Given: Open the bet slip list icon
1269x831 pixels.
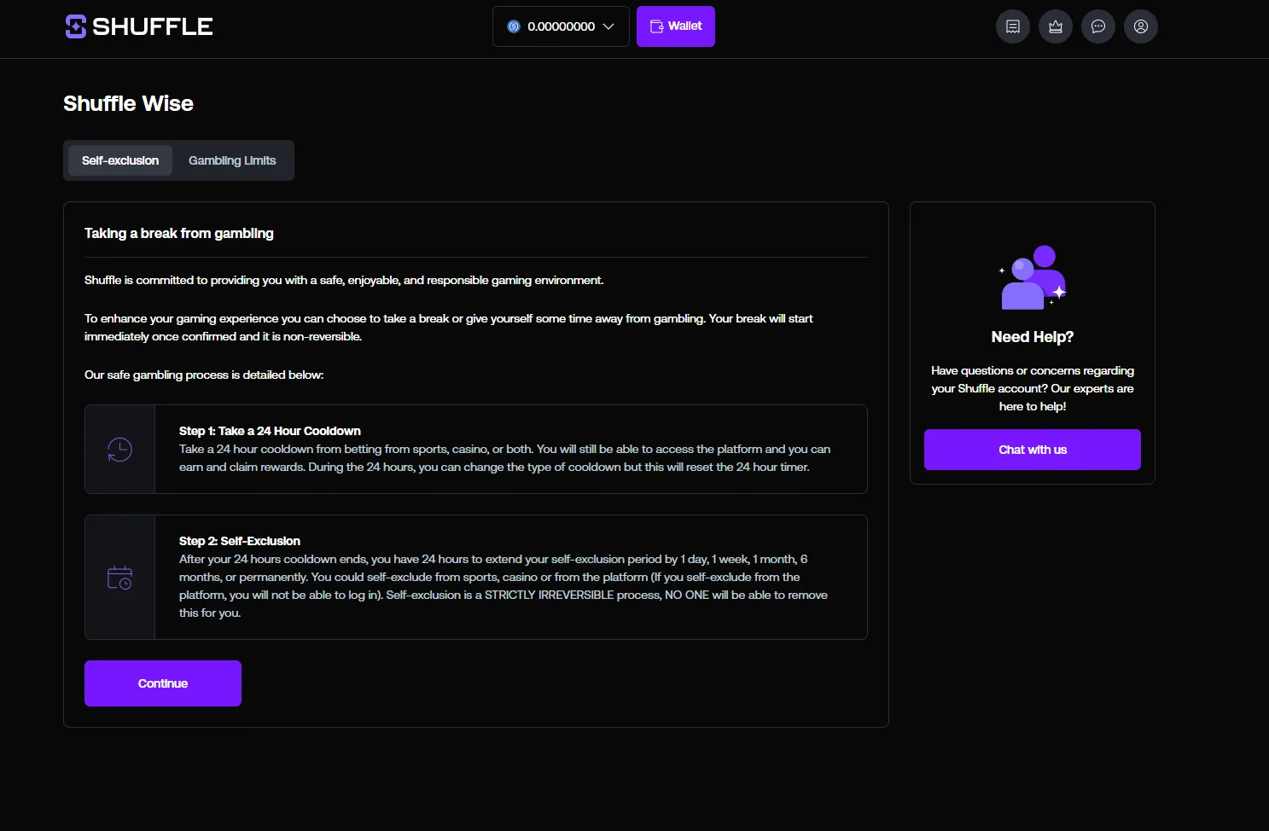Looking at the screenshot, I should pos(1013,26).
